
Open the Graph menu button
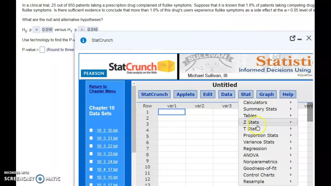coord(266,94)
